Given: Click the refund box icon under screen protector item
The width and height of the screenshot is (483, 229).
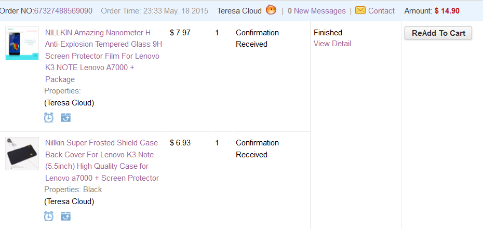Looking at the screenshot, I should pyautogui.click(x=65, y=117).
